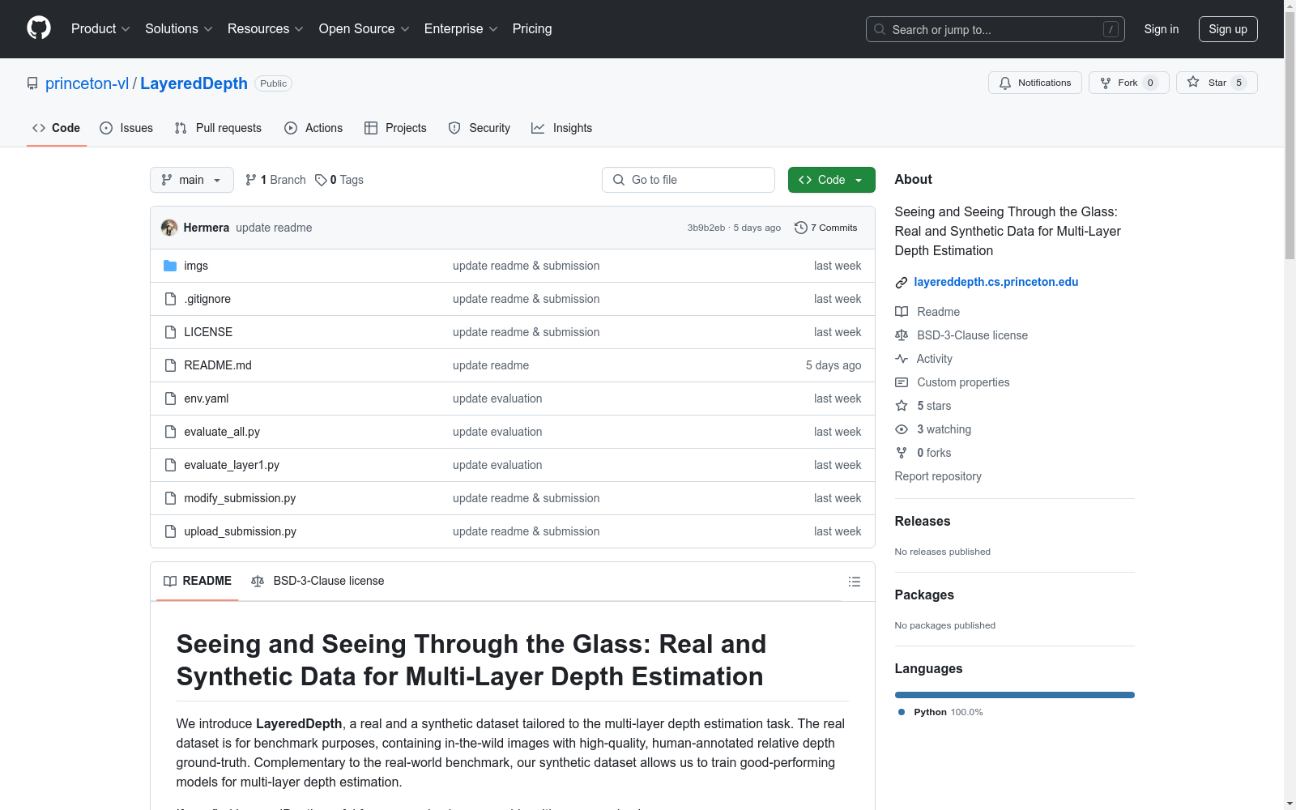Image resolution: width=1296 pixels, height=810 pixels.
Task: Click the Sign up button
Action: coord(1228,29)
